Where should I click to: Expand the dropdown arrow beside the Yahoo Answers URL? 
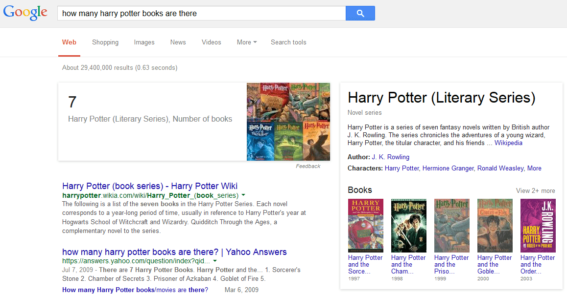(x=214, y=261)
